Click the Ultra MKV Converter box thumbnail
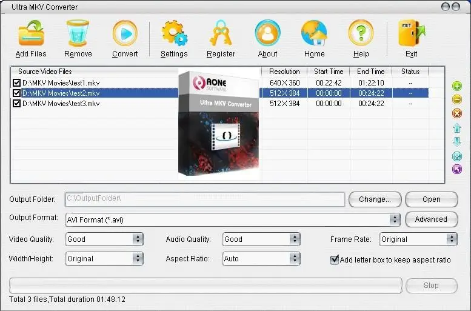The width and height of the screenshot is (471, 311). (x=219, y=123)
